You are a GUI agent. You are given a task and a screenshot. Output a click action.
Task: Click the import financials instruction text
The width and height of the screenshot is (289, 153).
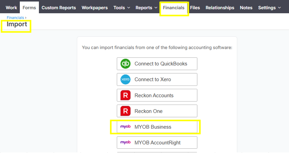coord(157,47)
